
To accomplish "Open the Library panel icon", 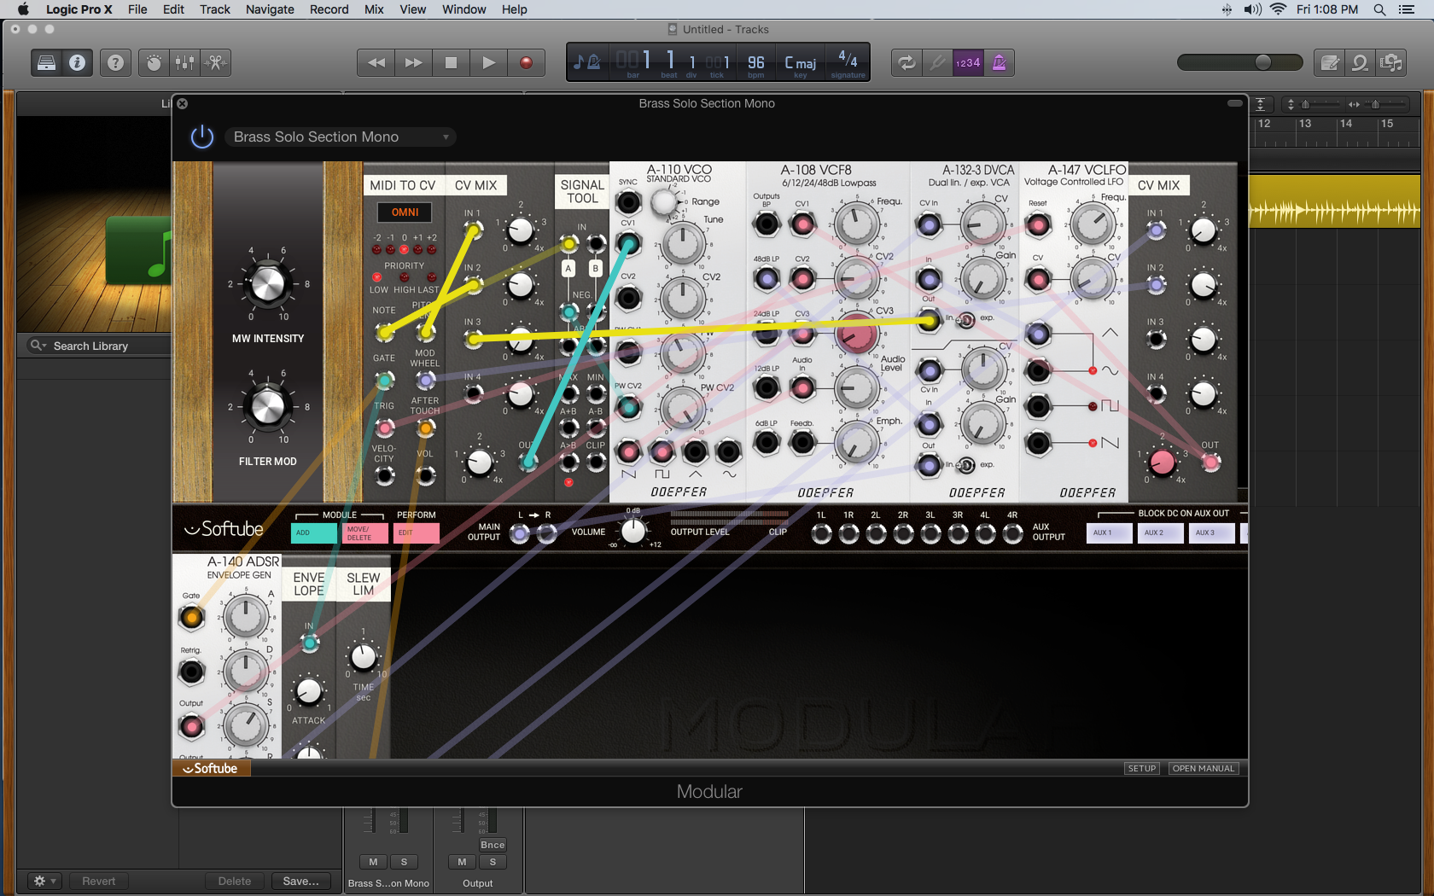I will pyautogui.click(x=47, y=62).
